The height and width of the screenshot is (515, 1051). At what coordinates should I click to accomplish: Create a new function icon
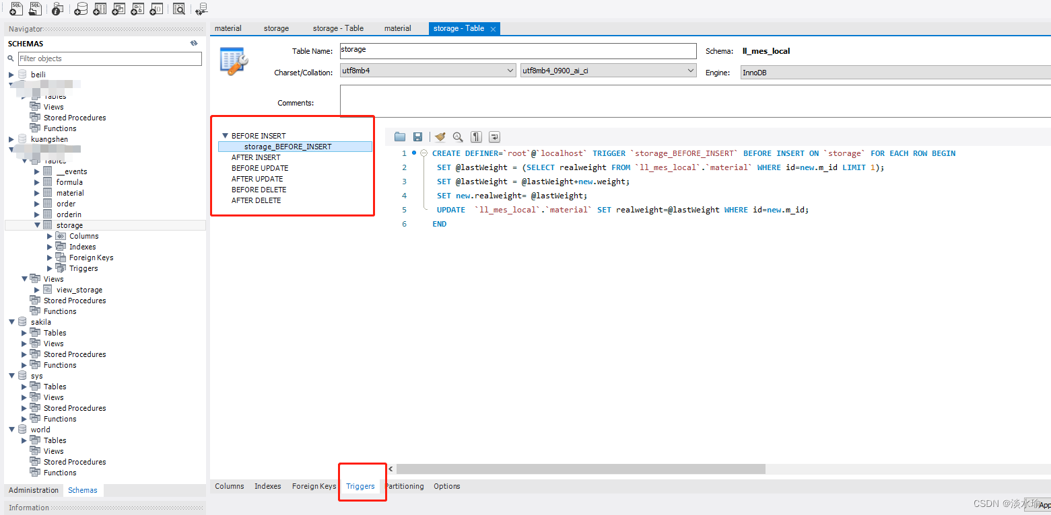point(156,9)
